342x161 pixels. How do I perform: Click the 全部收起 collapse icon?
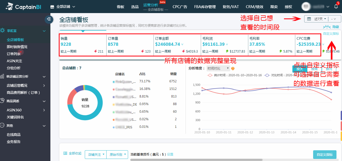[x=65, y=153]
